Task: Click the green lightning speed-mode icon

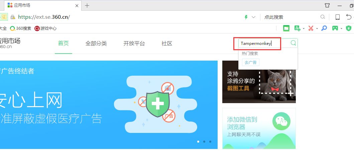Action: pyautogui.click(x=246, y=17)
